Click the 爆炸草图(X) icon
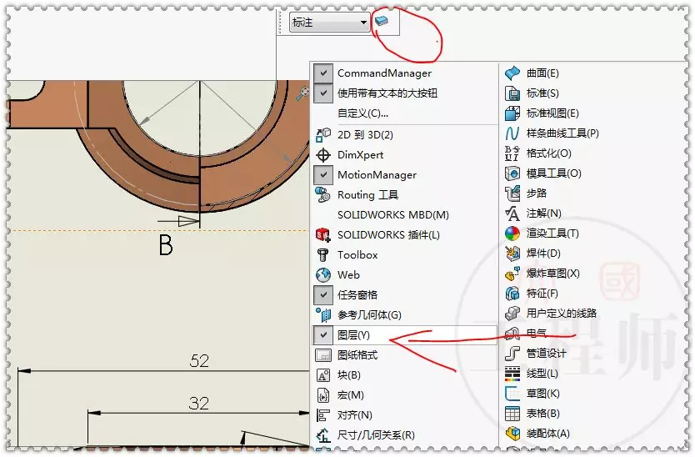This screenshot has height=457, width=695. pyautogui.click(x=512, y=274)
